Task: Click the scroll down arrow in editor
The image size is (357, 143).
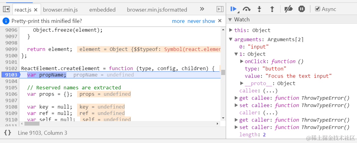Action: (x=223, y=118)
